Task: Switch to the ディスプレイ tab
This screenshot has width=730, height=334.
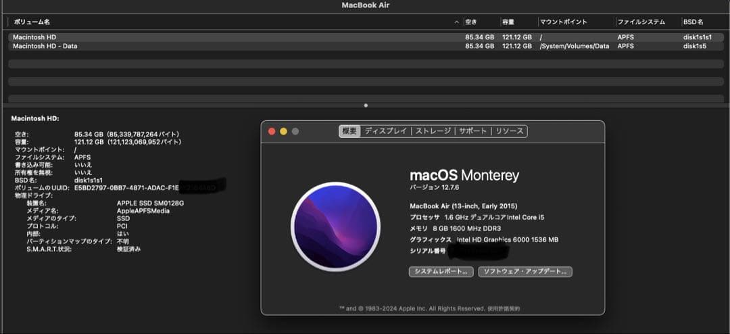Action: point(385,131)
